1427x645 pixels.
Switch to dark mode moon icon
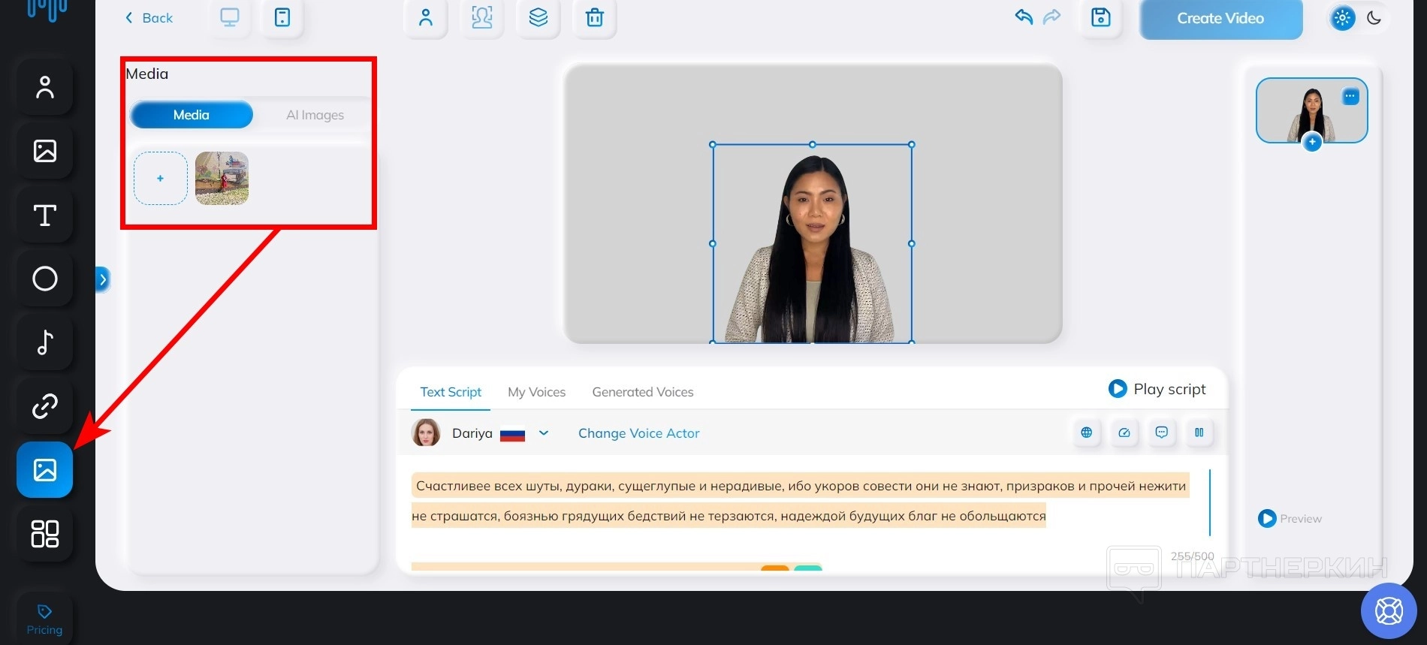pyautogui.click(x=1374, y=18)
